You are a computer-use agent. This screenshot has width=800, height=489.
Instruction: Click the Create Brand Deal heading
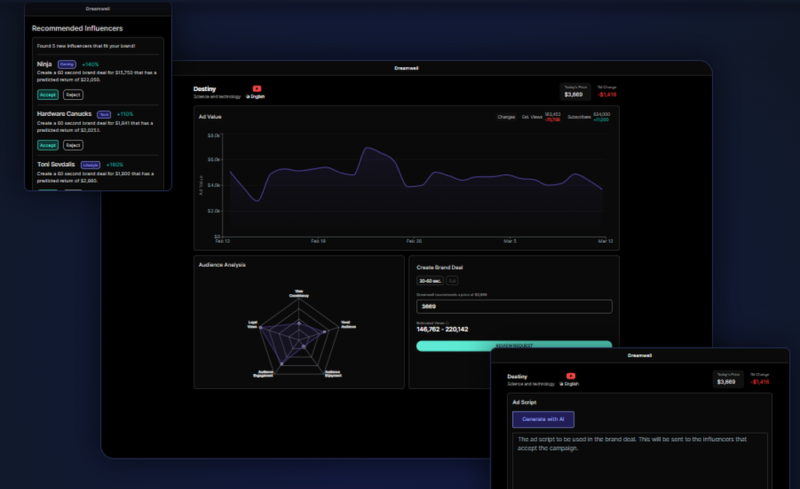point(440,268)
